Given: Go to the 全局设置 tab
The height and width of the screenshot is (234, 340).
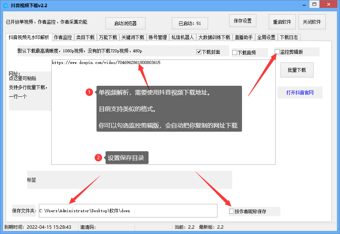Looking at the screenshot, I should [266, 38].
